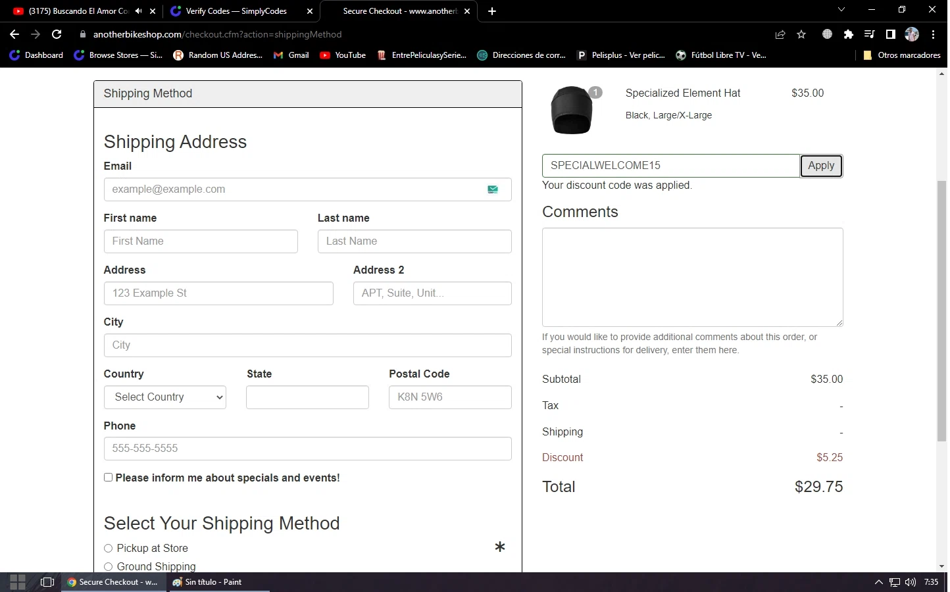Focus the Phone number field

307,449
